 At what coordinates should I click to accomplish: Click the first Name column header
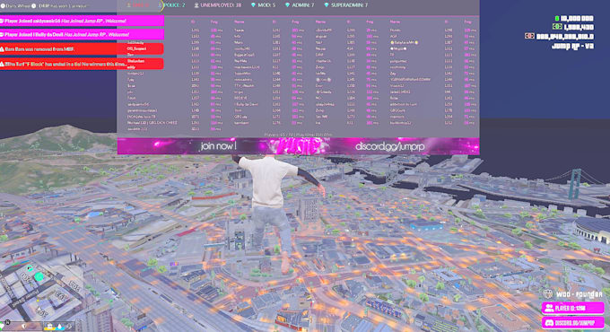click(239, 22)
